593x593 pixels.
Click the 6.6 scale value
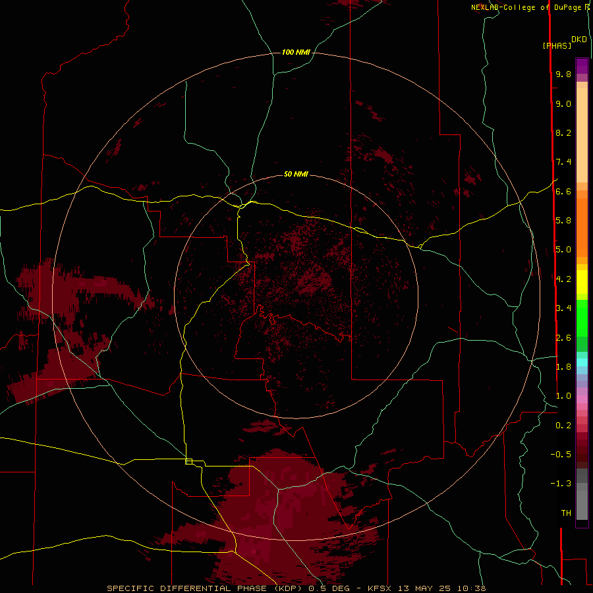563,191
